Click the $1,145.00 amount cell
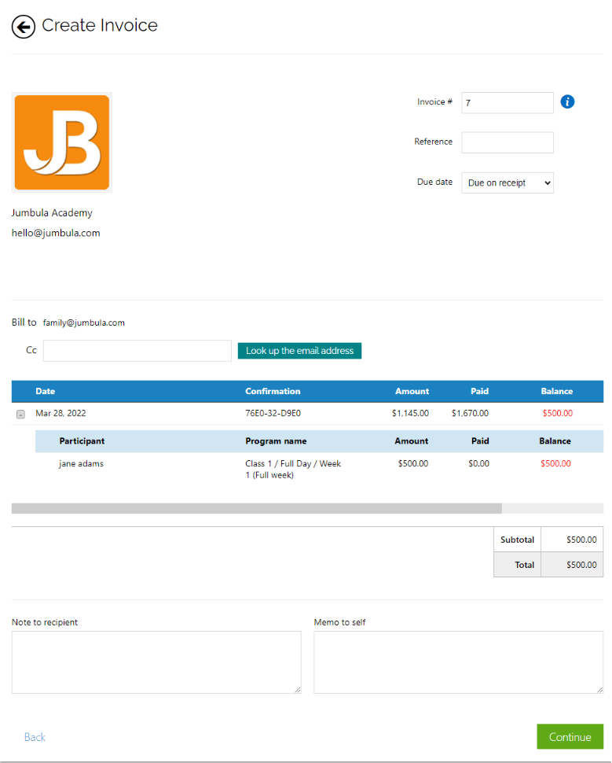Screen dimensions: 612x763 point(410,413)
